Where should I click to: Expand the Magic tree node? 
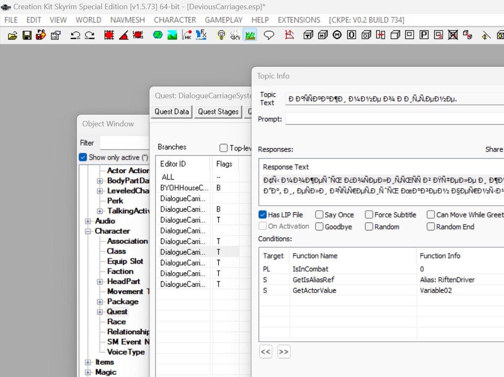88,372
